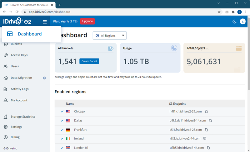Copy the Chicago S3 endpoint
The width and height of the screenshot is (250, 152).
click(x=206, y=112)
